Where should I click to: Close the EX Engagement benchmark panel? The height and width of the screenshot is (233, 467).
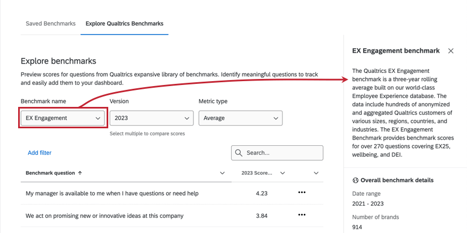[x=451, y=51]
